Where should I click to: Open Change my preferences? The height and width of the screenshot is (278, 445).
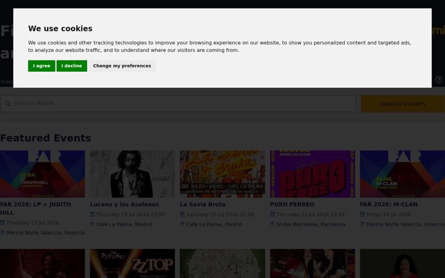[x=122, y=66]
